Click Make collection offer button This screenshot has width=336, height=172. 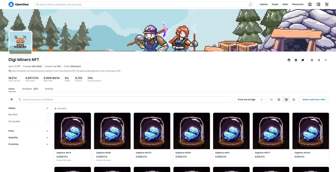[314, 100]
